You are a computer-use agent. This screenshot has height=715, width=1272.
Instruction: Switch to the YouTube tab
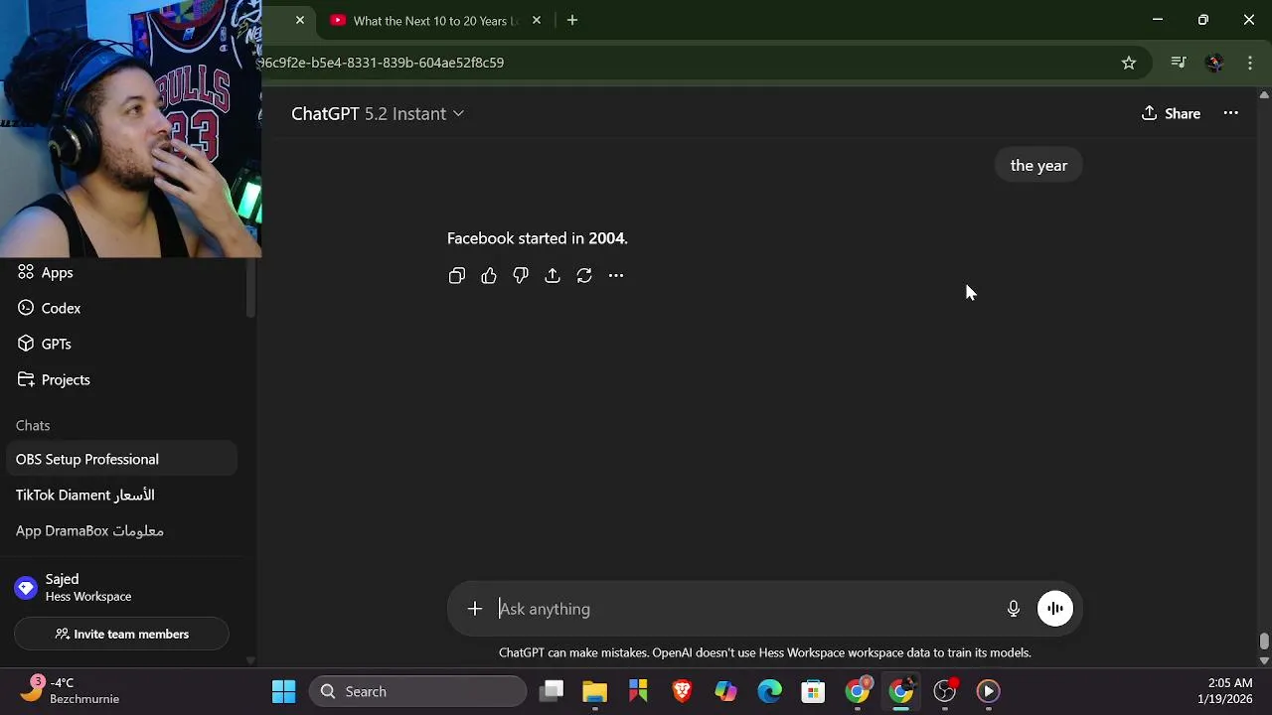pyautogui.click(x=435, y=20)
